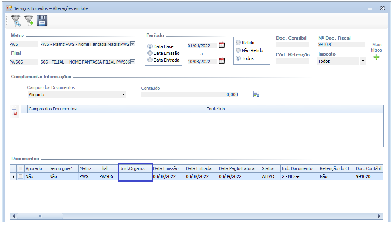This screenshot has width=392, height=242.
Task: Click the add content icon beside Conteúdo
Action: point(256,94)
